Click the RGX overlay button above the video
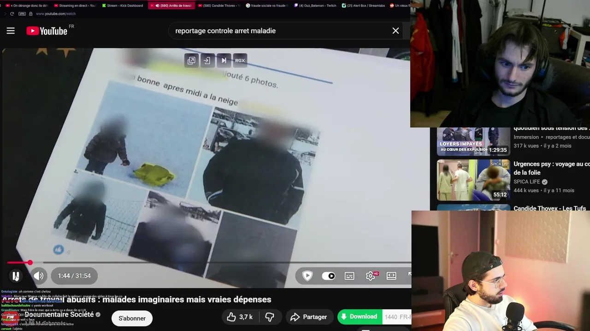 [x=240, y=60]
